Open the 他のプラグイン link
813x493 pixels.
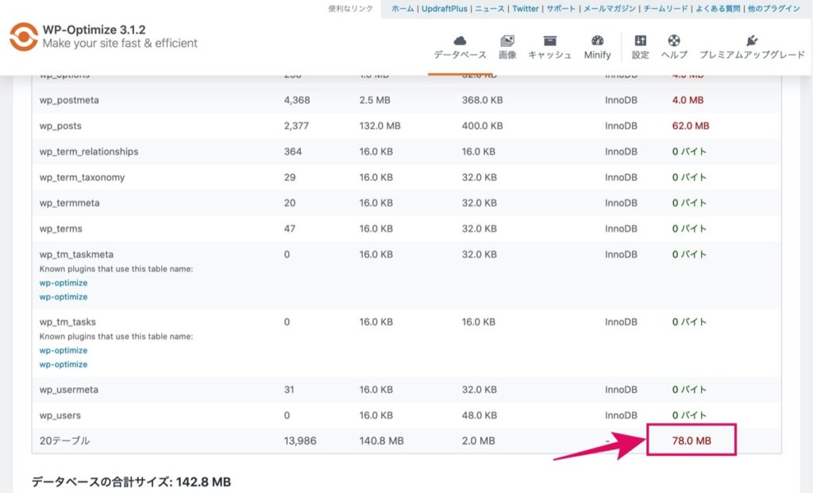773,8
